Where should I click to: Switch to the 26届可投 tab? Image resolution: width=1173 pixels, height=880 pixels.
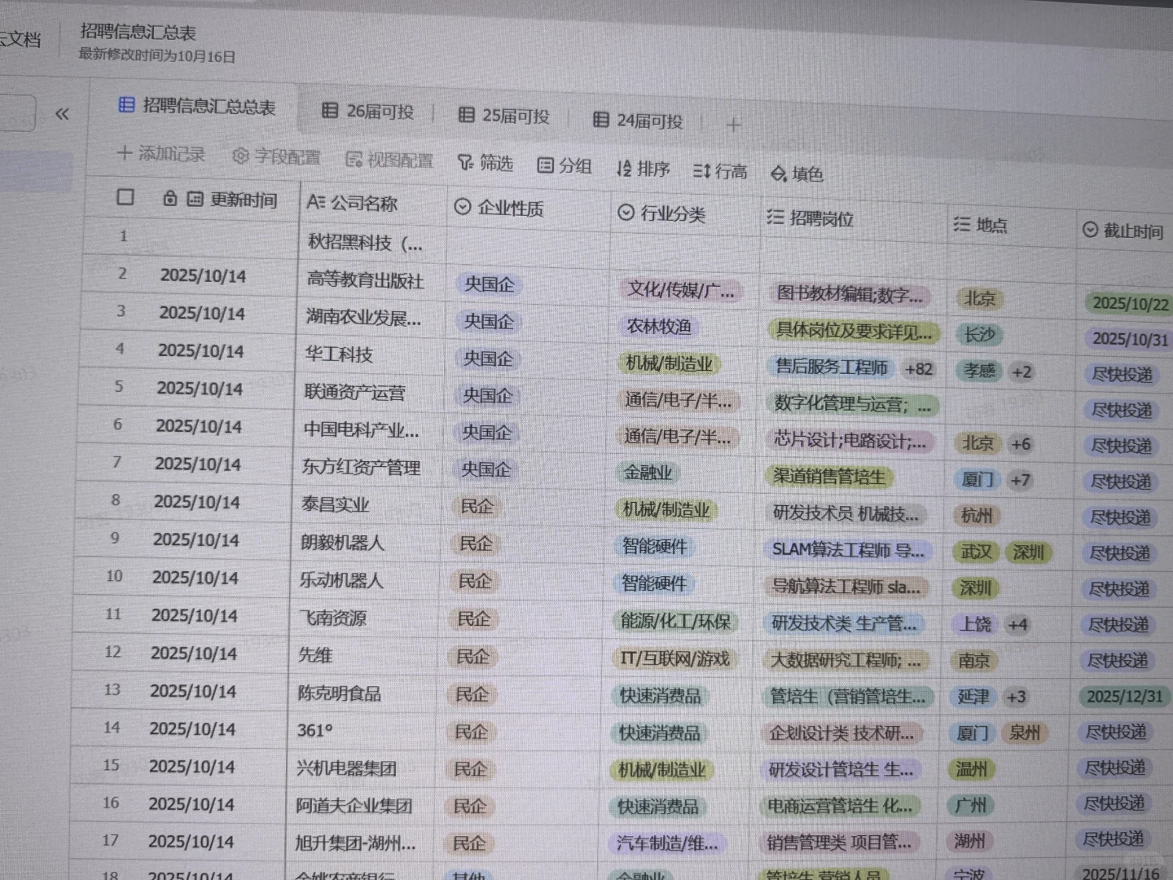point(371,112)
